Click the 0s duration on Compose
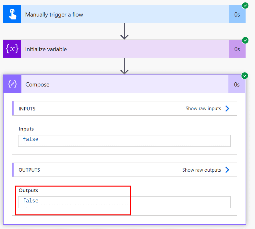 pos(237,85)
